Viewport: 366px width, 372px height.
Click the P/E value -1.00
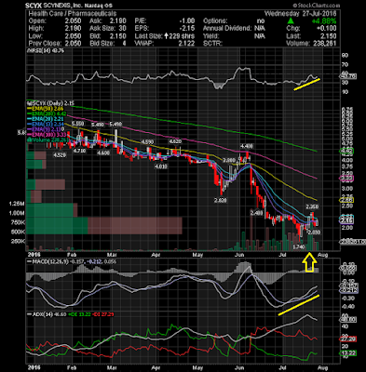pyautogui.click(x=187, y=21)
